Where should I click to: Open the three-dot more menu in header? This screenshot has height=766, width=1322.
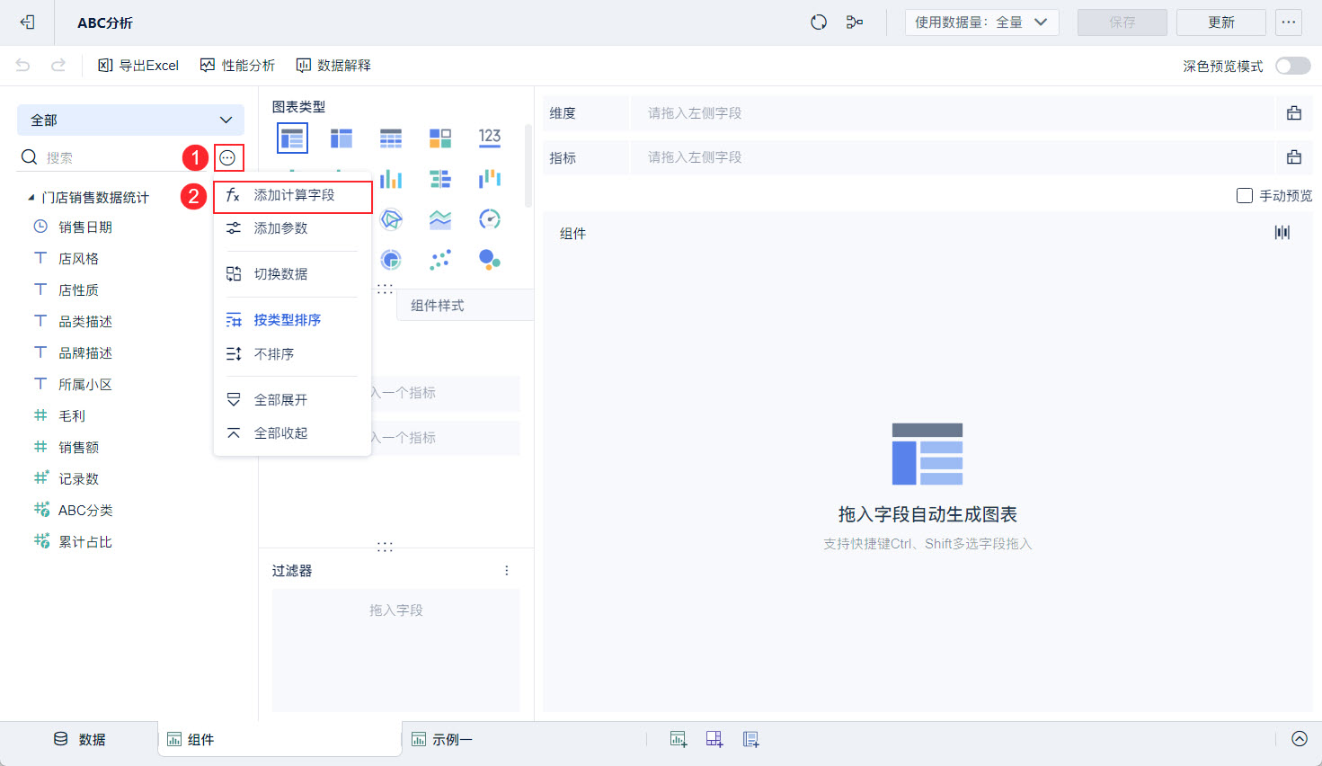click(1289, 22)
